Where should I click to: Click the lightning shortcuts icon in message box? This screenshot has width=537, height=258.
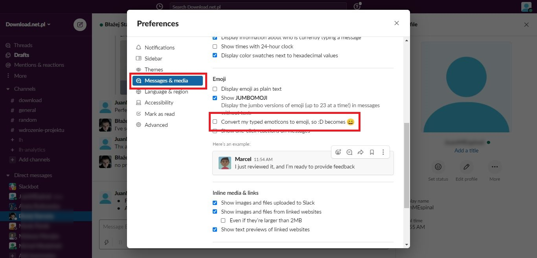click(107, 242)
